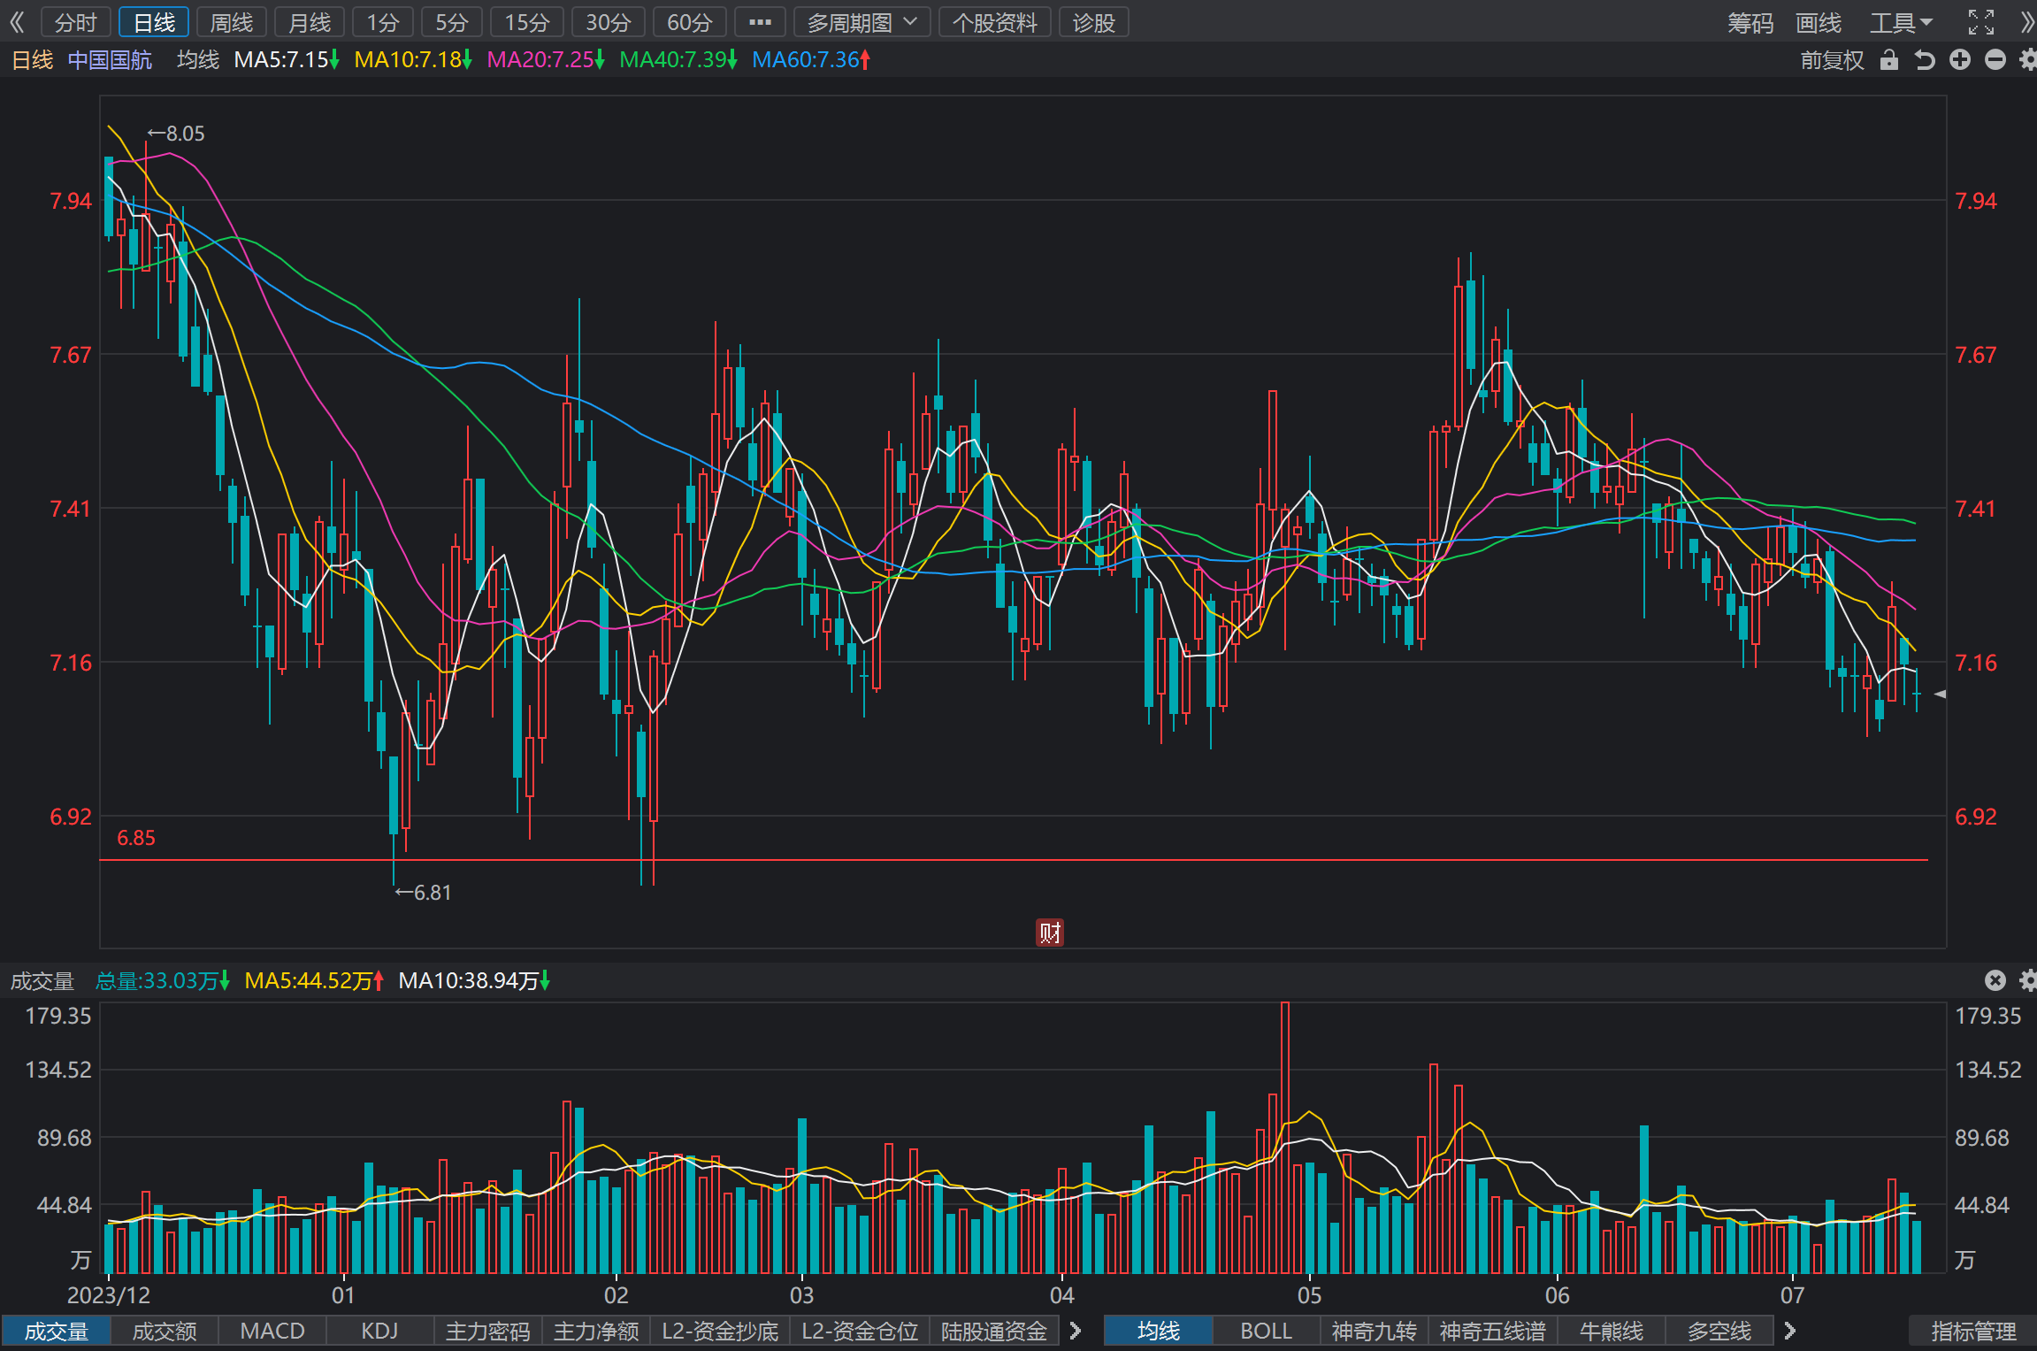Switch to 1分 timeframe

(383, 22)
